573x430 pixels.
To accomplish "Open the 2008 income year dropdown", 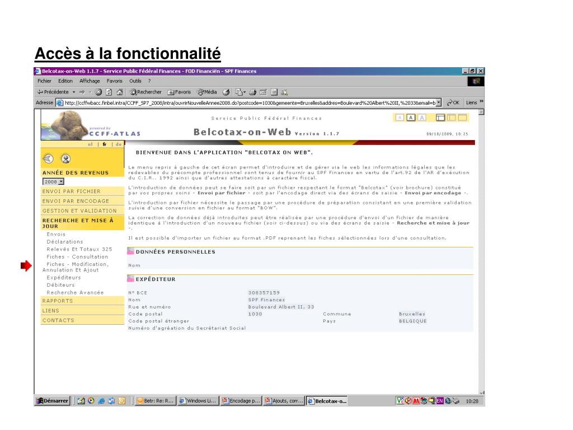I will tap(53, 182).
